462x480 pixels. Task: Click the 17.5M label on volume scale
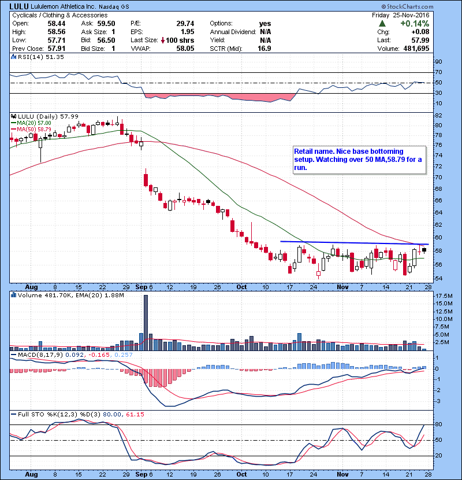coord(444,296)
